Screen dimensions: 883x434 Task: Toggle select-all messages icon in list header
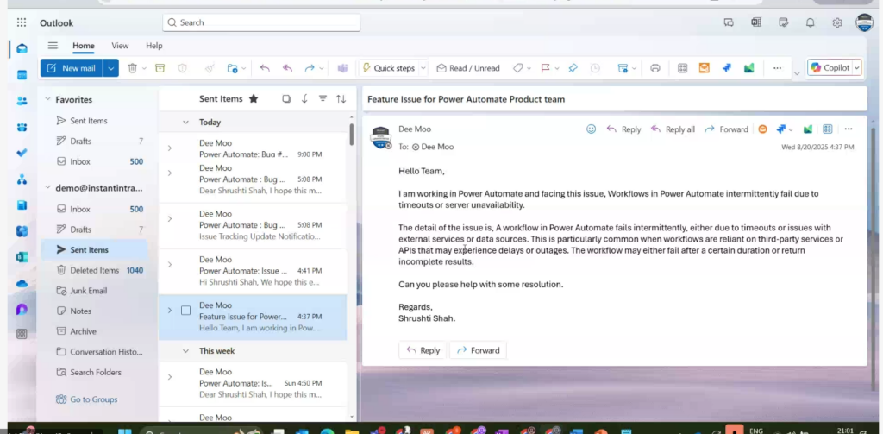[x=286, y=98]
